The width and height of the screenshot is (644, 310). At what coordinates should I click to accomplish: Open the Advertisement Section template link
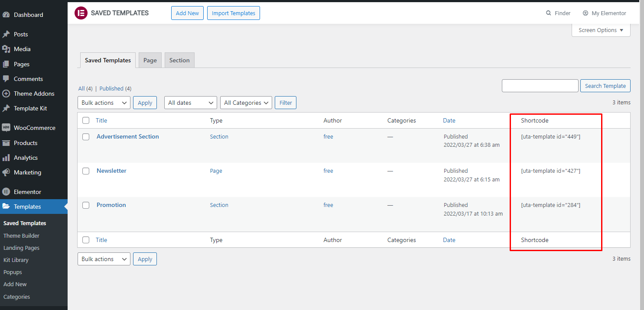[x=127, y=136]
